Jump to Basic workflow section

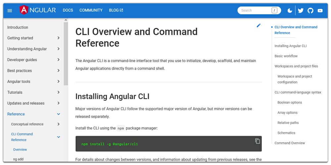(286, 56)
